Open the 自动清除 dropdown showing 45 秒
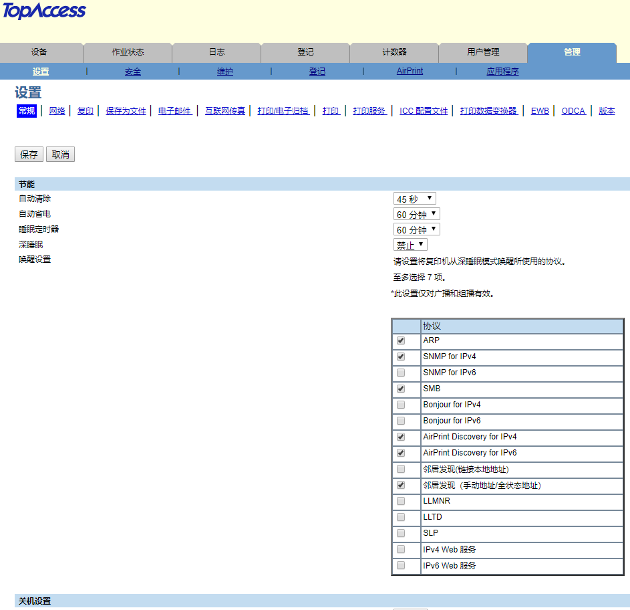This screenshot has width=630, height=610. (x=414, y=199)
